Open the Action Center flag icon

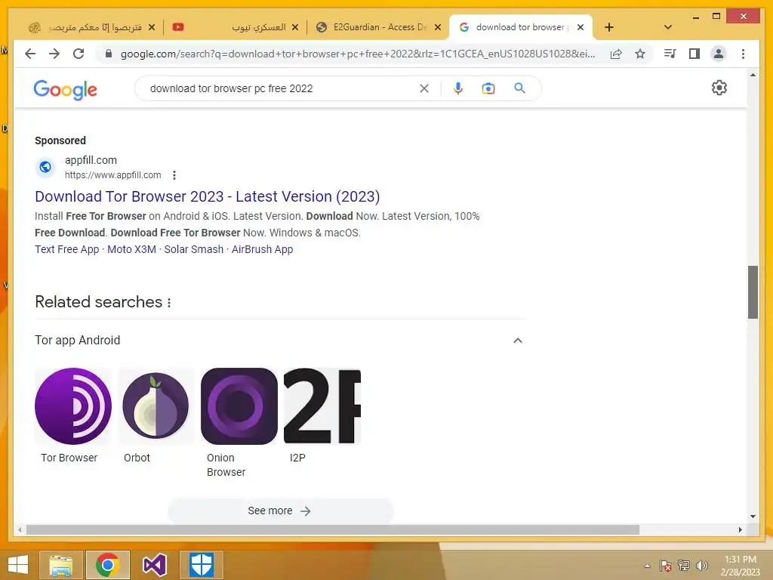666,566
